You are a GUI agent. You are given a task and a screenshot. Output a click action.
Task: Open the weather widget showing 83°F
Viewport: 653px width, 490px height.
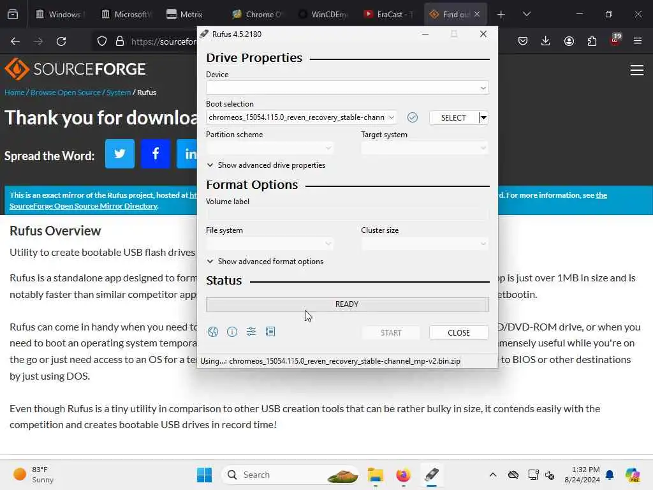tap(33, 475)
